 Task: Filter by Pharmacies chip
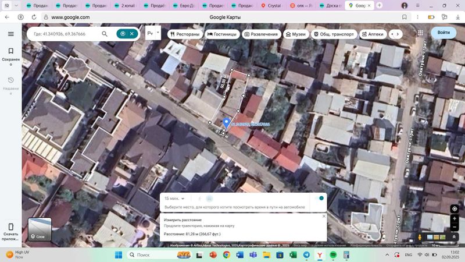coord(373,34)
